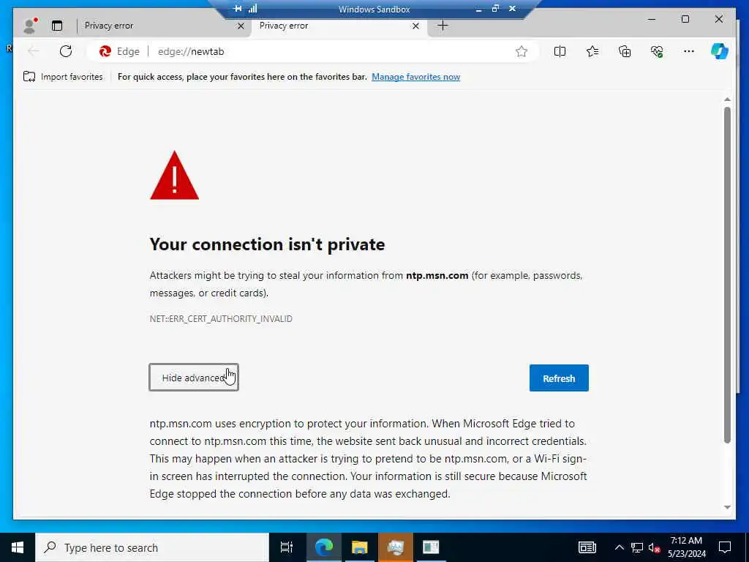The image size is (749, 562).
Task: Maximize the Edge browser window
Action: (685, 19)
